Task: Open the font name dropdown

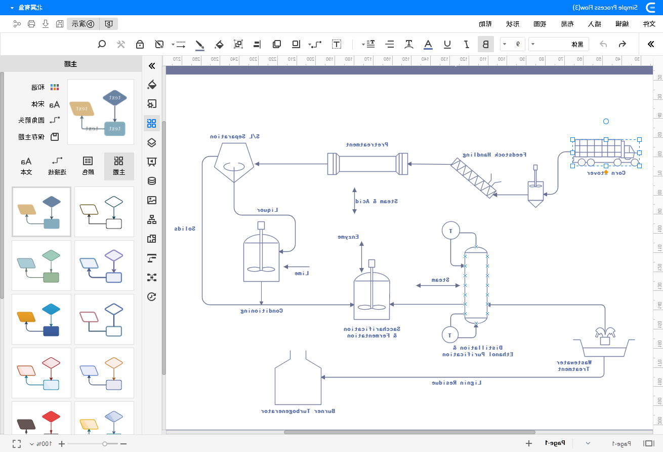Action: click(559, 44)
